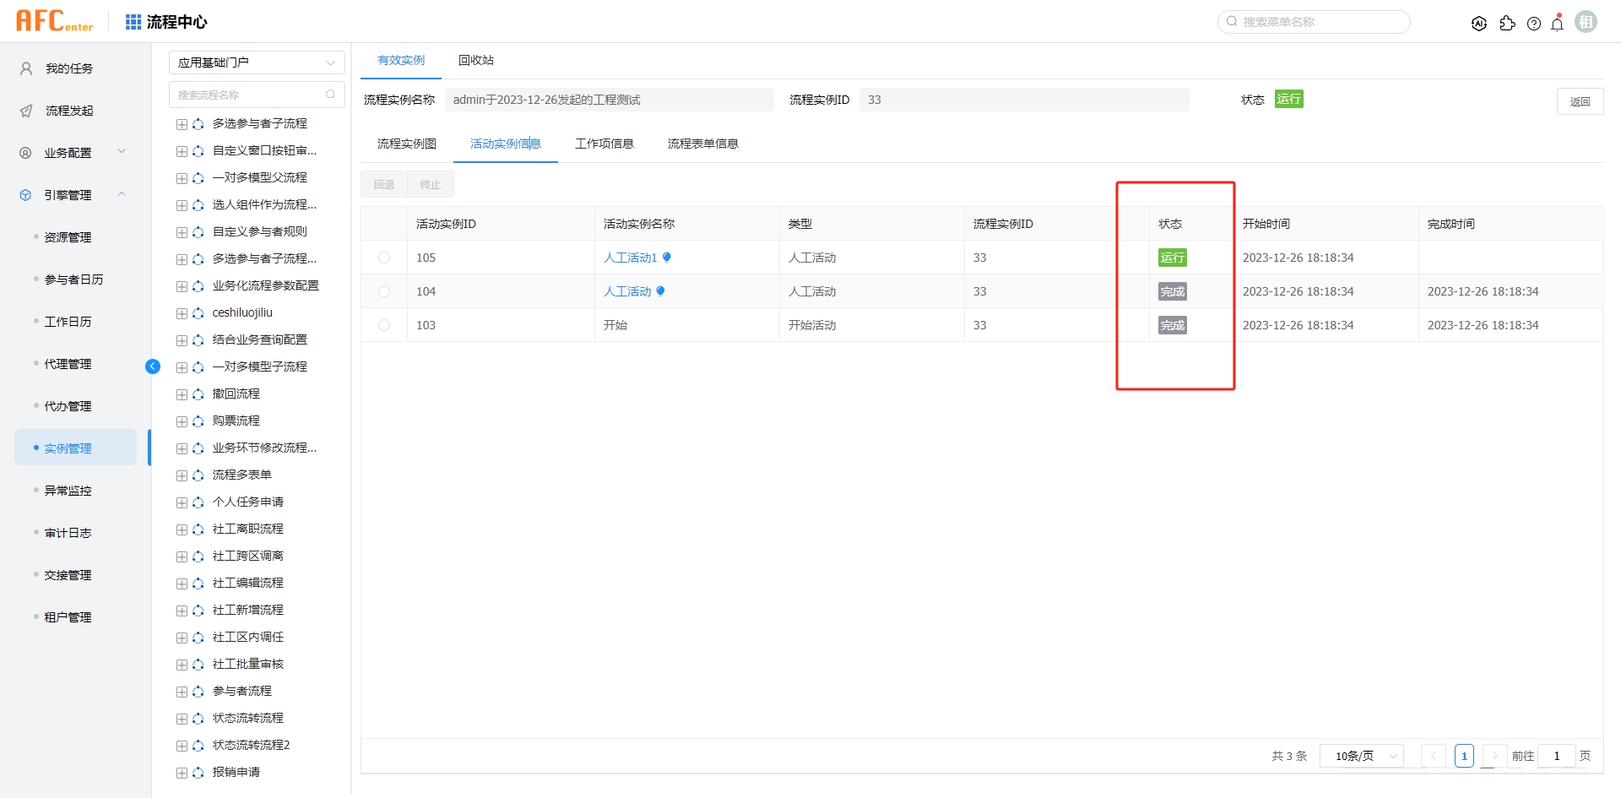This screenshot has width=1621, height=798.
Task: Open the 人工活动1 link
Action: (x=629, y=257)
